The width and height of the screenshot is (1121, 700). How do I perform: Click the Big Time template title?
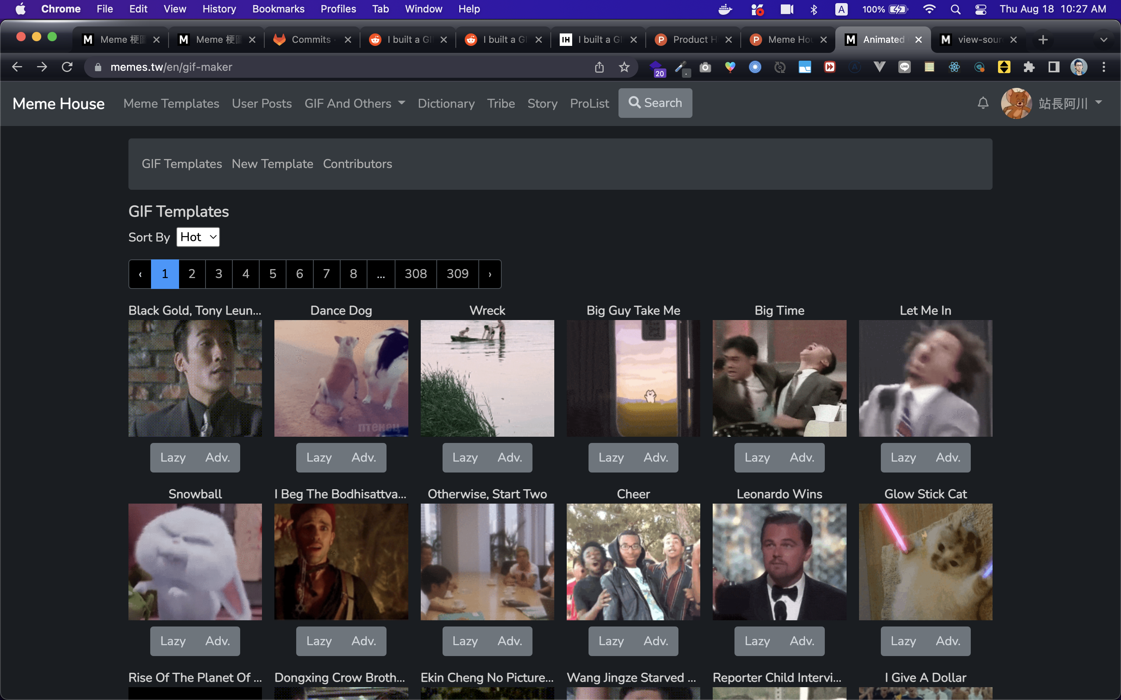[x=779, y=310]
